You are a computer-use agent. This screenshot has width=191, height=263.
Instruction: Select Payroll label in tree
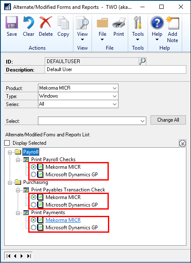coord(31,152)
